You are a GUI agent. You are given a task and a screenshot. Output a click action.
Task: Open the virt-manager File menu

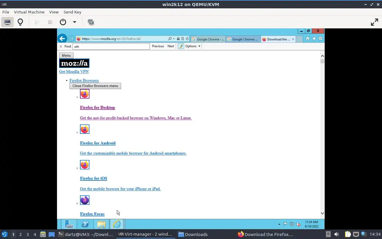point(6,12)
